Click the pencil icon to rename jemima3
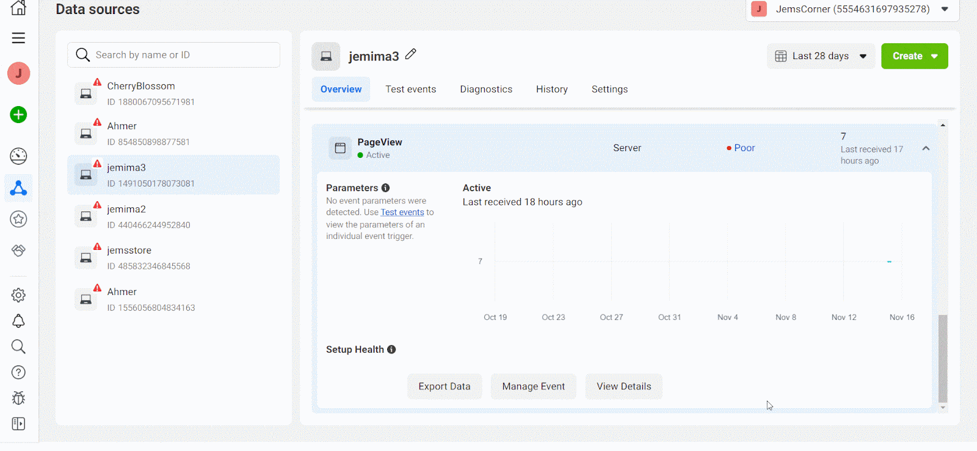 coord(411,54)
